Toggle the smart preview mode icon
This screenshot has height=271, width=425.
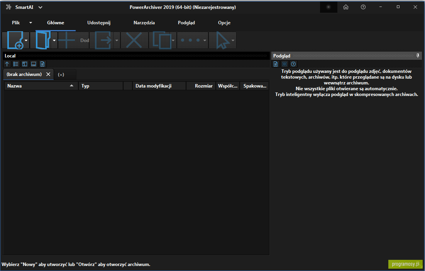[x=284, y=64]
